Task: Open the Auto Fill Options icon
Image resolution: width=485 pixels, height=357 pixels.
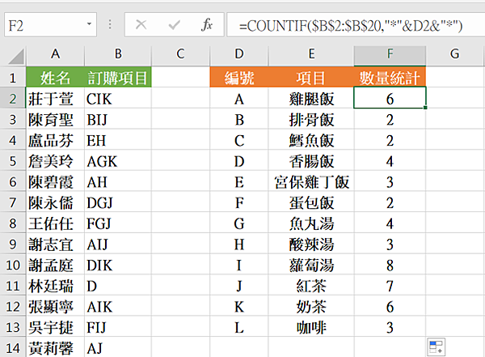Action: pyautogui.click(x=436, y=347)
